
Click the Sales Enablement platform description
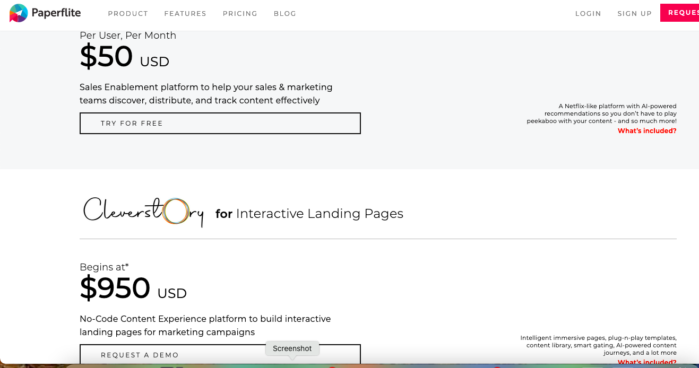pos(206,94)
